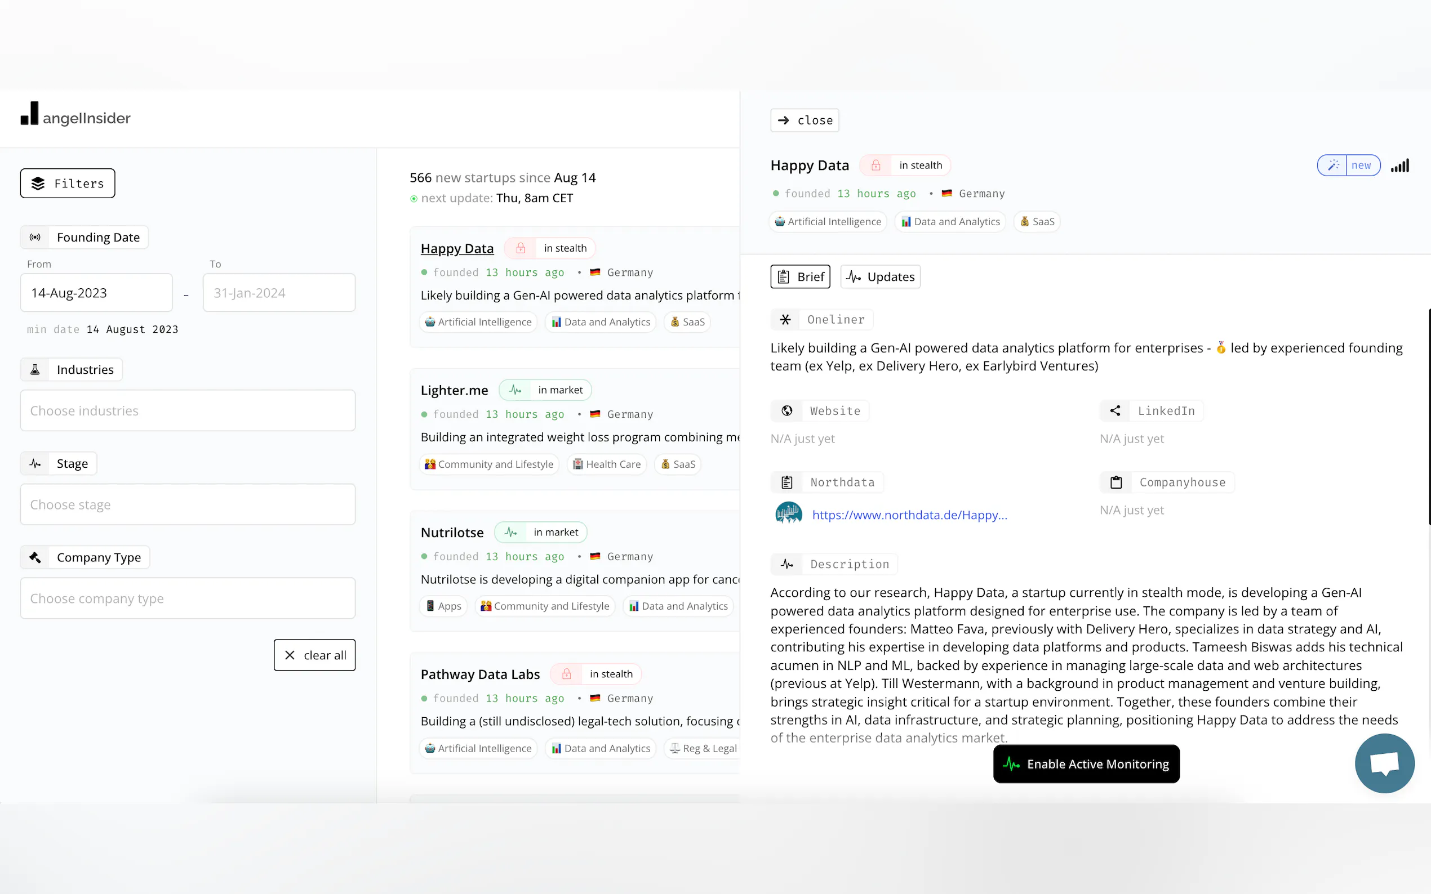Click the magic wand icon next to new

coord(1333,166)
